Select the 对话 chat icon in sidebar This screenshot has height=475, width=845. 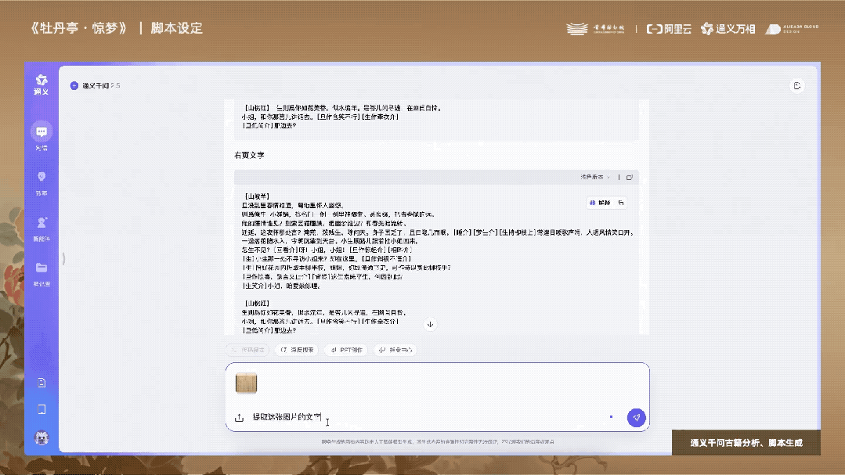pyautogui.click(x=42, y=131)
